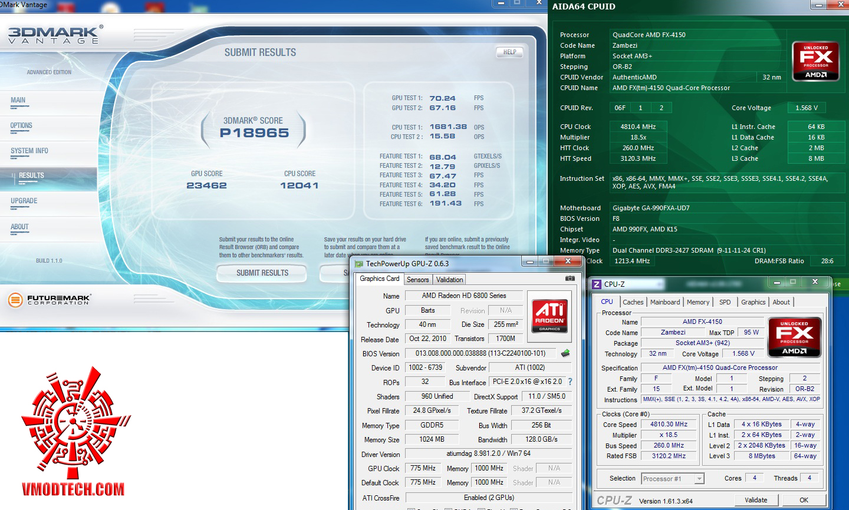Click the Validate button in CPU-Z

pyautogui.click(x=756, y=500)
